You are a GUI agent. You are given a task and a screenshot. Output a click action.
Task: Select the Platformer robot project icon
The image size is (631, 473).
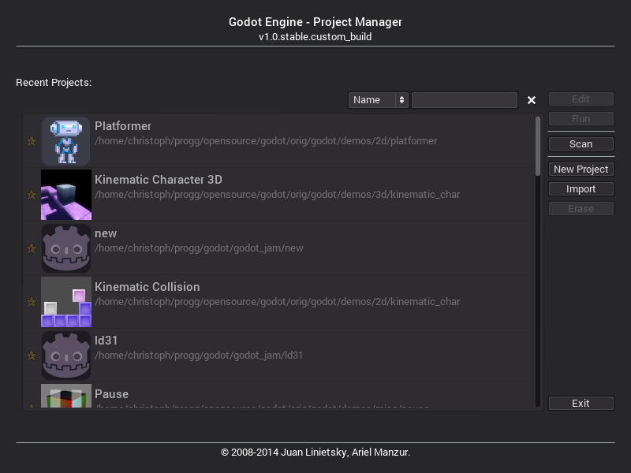pyautogui.click(x=66, y=141)
